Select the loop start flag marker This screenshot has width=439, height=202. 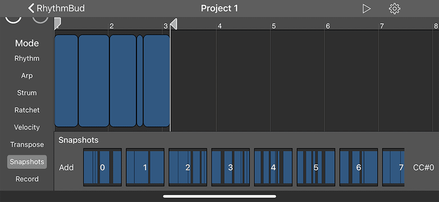point(57,24)
